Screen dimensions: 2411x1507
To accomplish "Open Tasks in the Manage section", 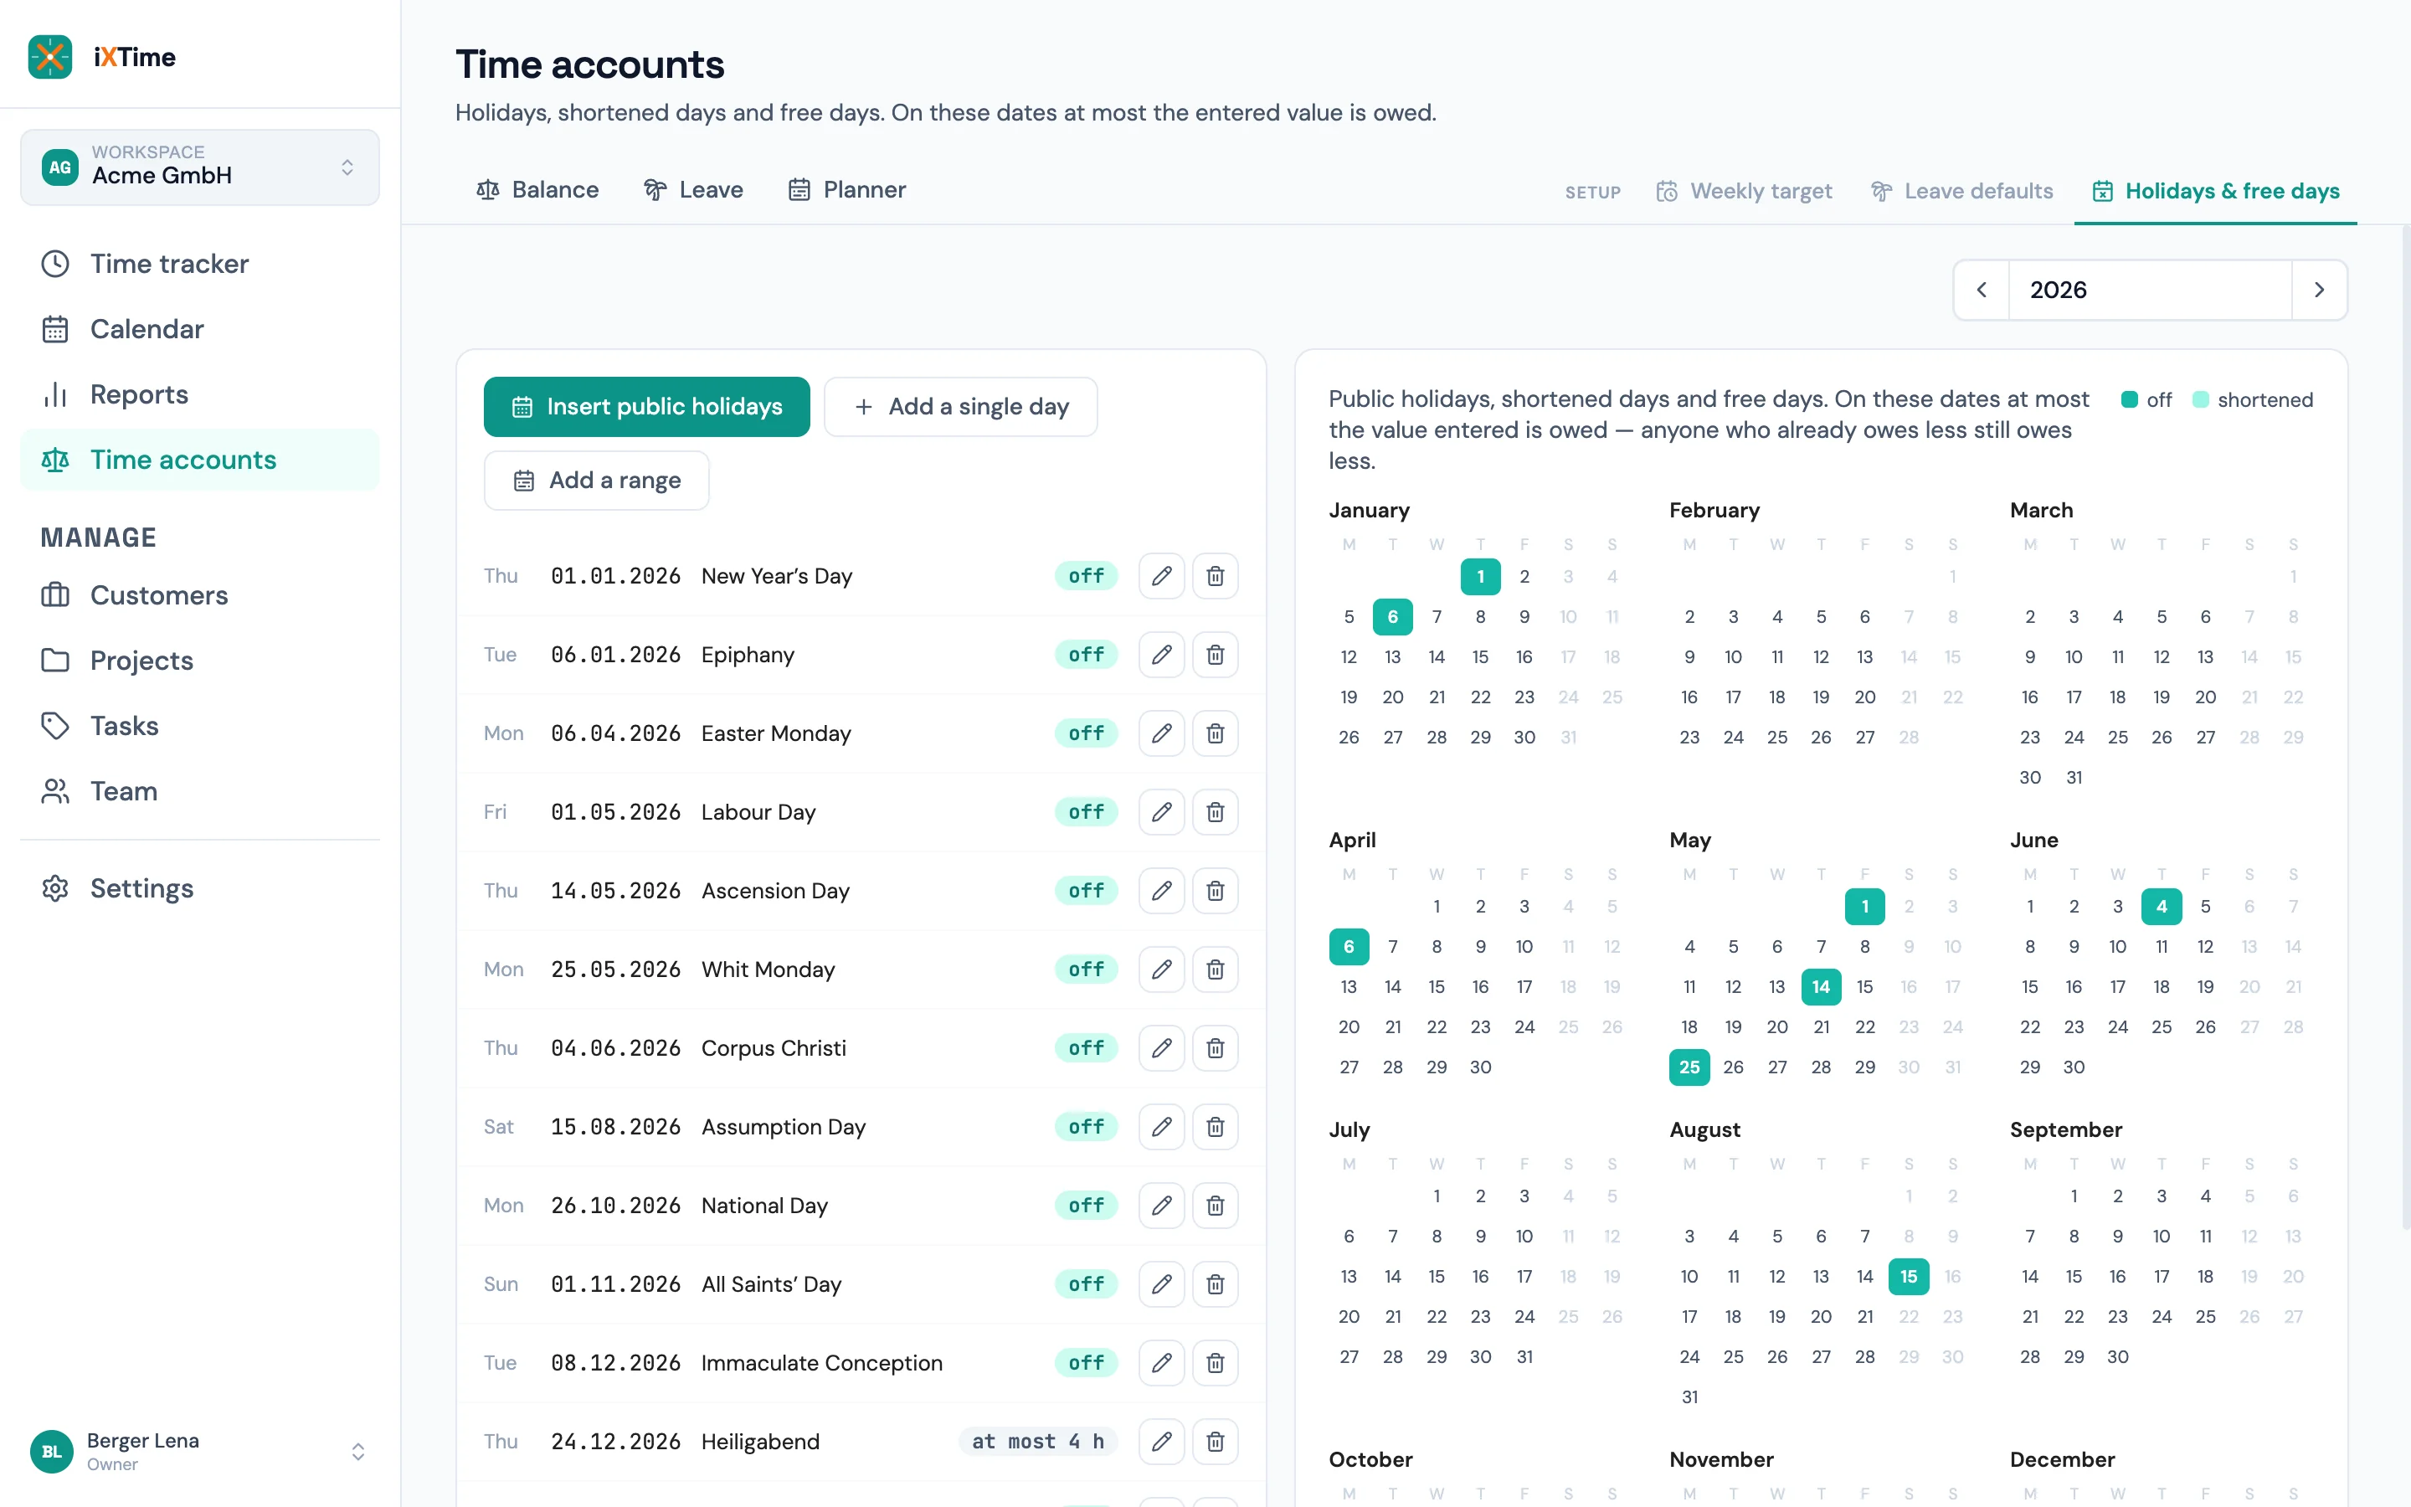I will (199, 726).
